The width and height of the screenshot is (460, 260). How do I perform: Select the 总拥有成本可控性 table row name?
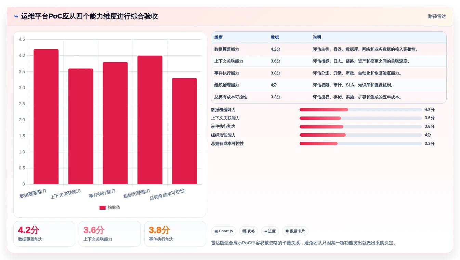[231, 97]
